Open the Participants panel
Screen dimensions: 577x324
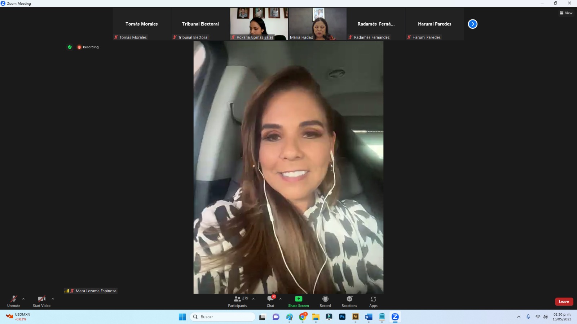tap(238, 301)
